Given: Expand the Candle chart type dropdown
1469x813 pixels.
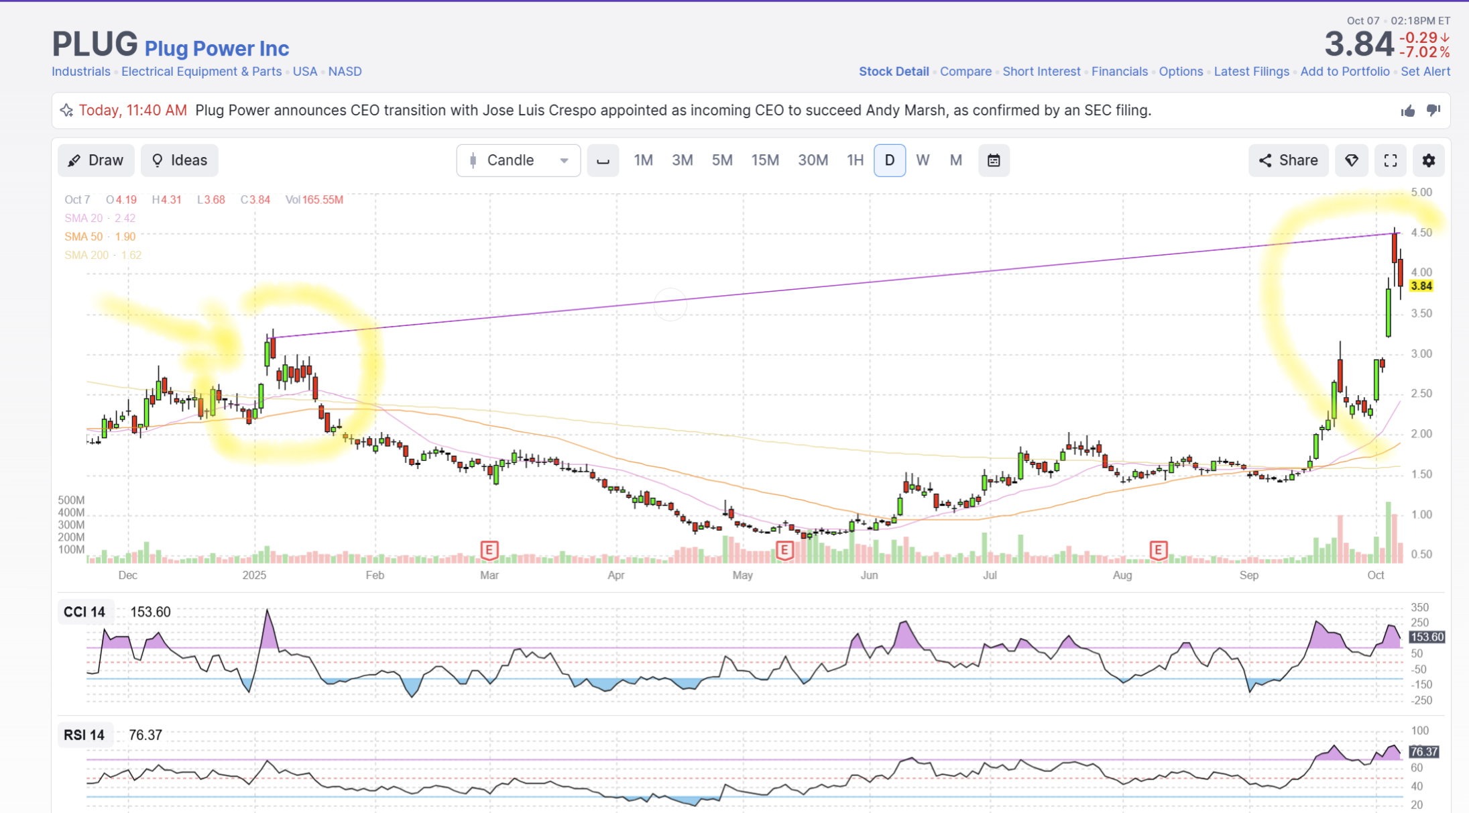Looking at the screenshot, I should click(x=518, y=160).
